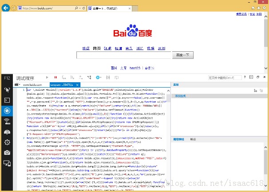
Task: Unpin the F12 developer tools pane
Action: click(x=258, y=77)
